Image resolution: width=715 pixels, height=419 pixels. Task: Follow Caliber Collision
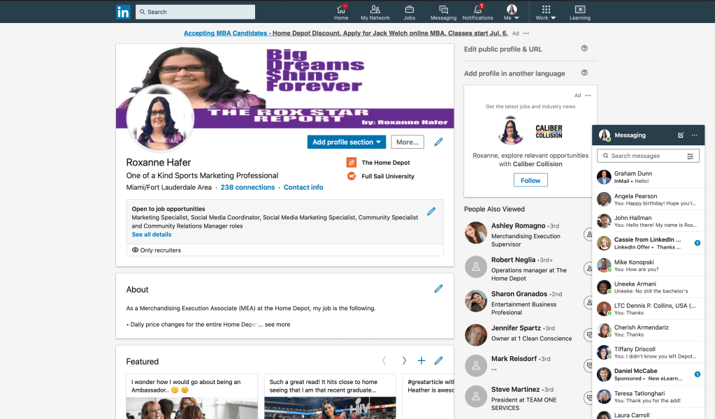[530, 180]
